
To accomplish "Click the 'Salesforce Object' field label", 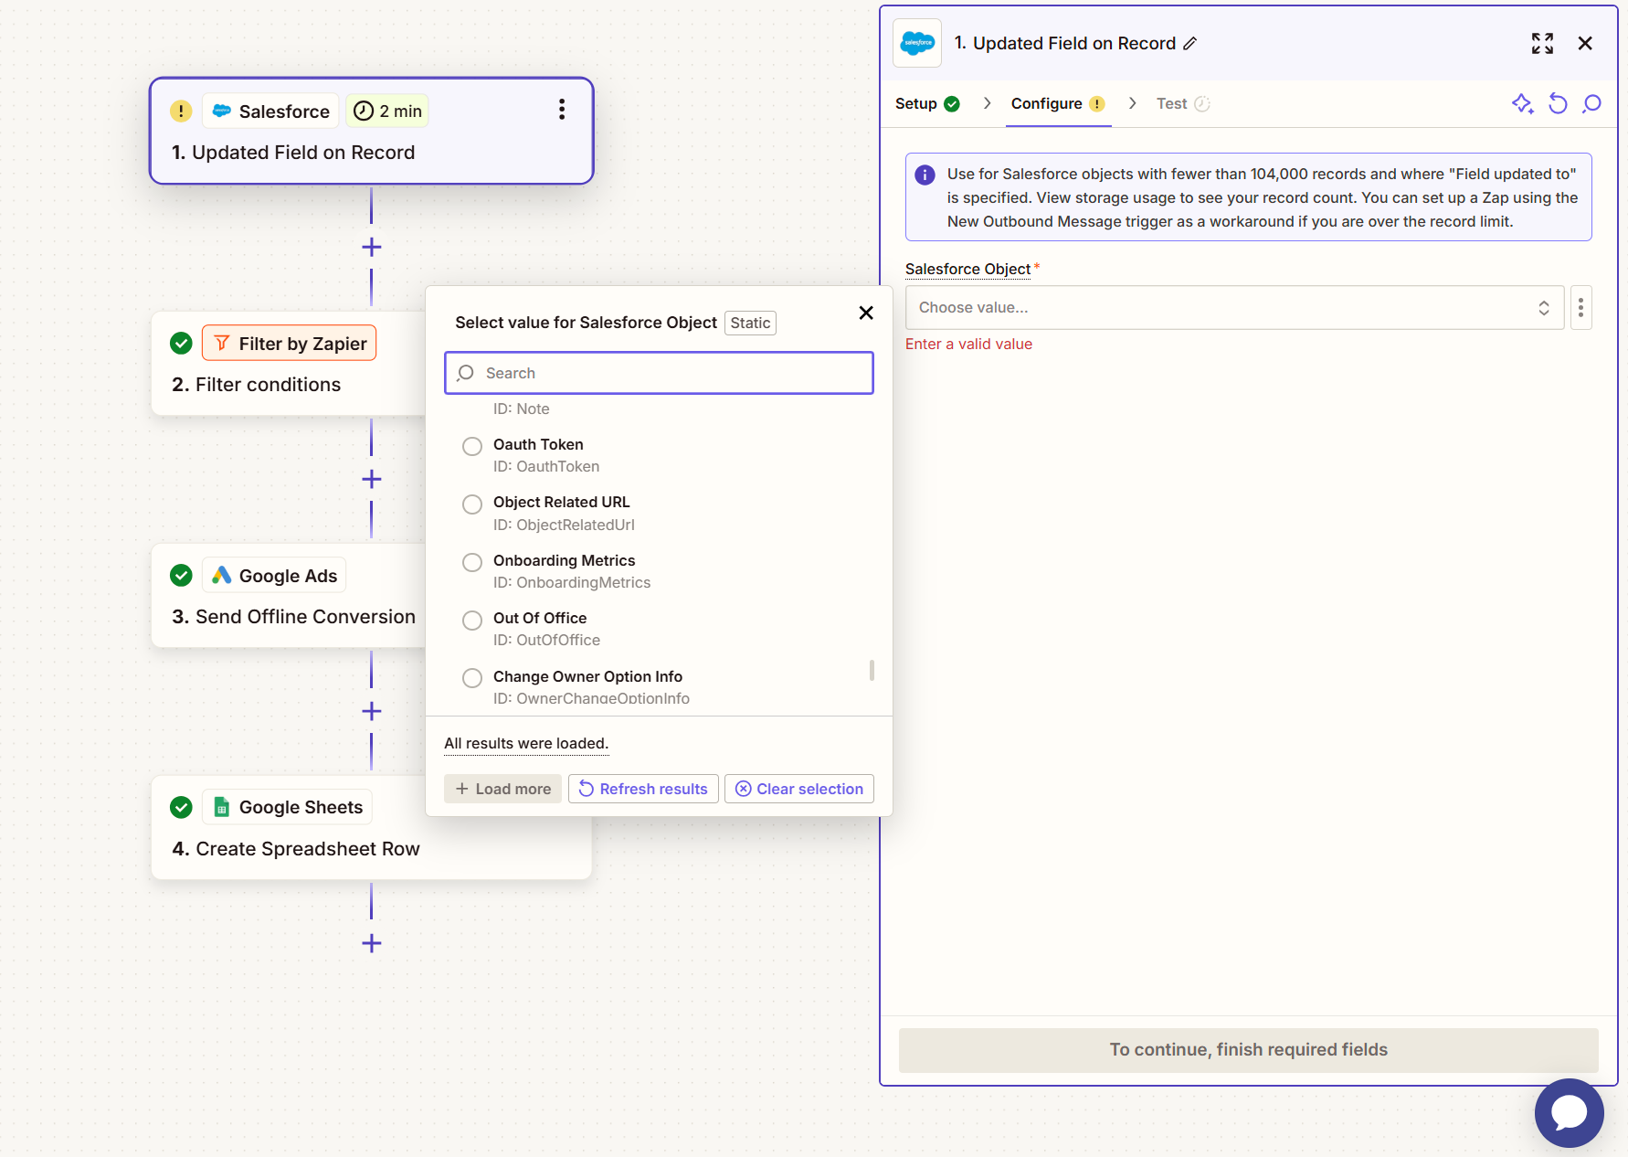I will tap(967, 269).
